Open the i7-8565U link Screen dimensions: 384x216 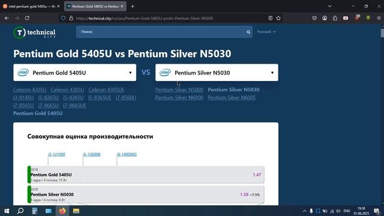(23, 106)
